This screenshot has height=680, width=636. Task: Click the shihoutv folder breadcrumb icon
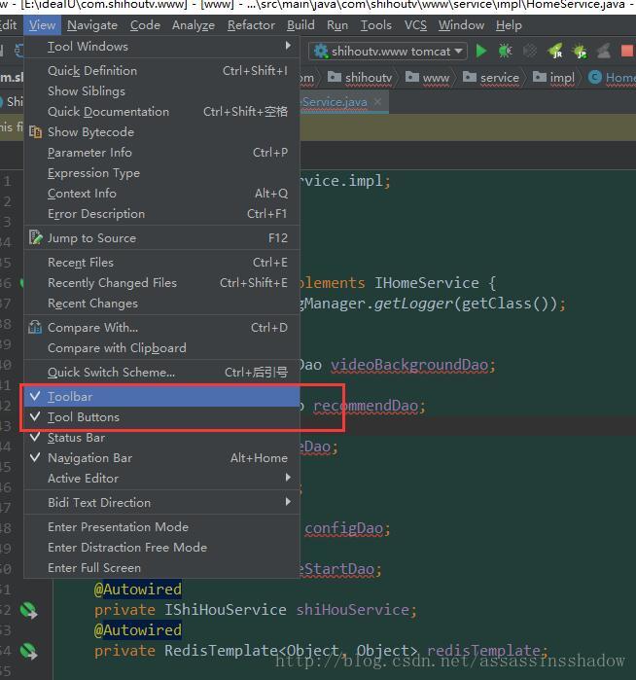point(335,77)
